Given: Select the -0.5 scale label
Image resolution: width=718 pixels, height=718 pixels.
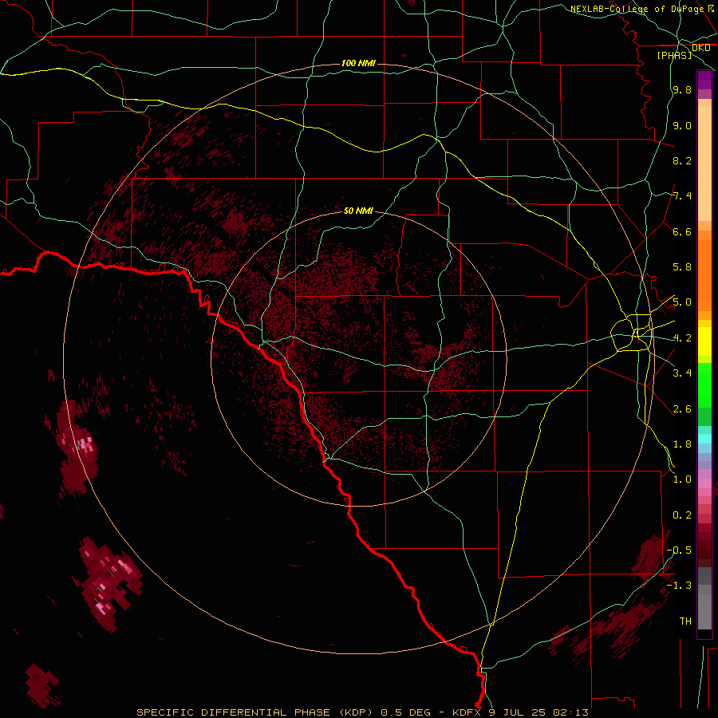Looking at the screenshot, I should click(679, 550).
